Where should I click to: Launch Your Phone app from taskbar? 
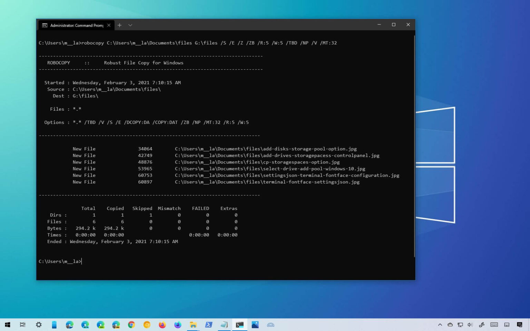click(54, 325)
